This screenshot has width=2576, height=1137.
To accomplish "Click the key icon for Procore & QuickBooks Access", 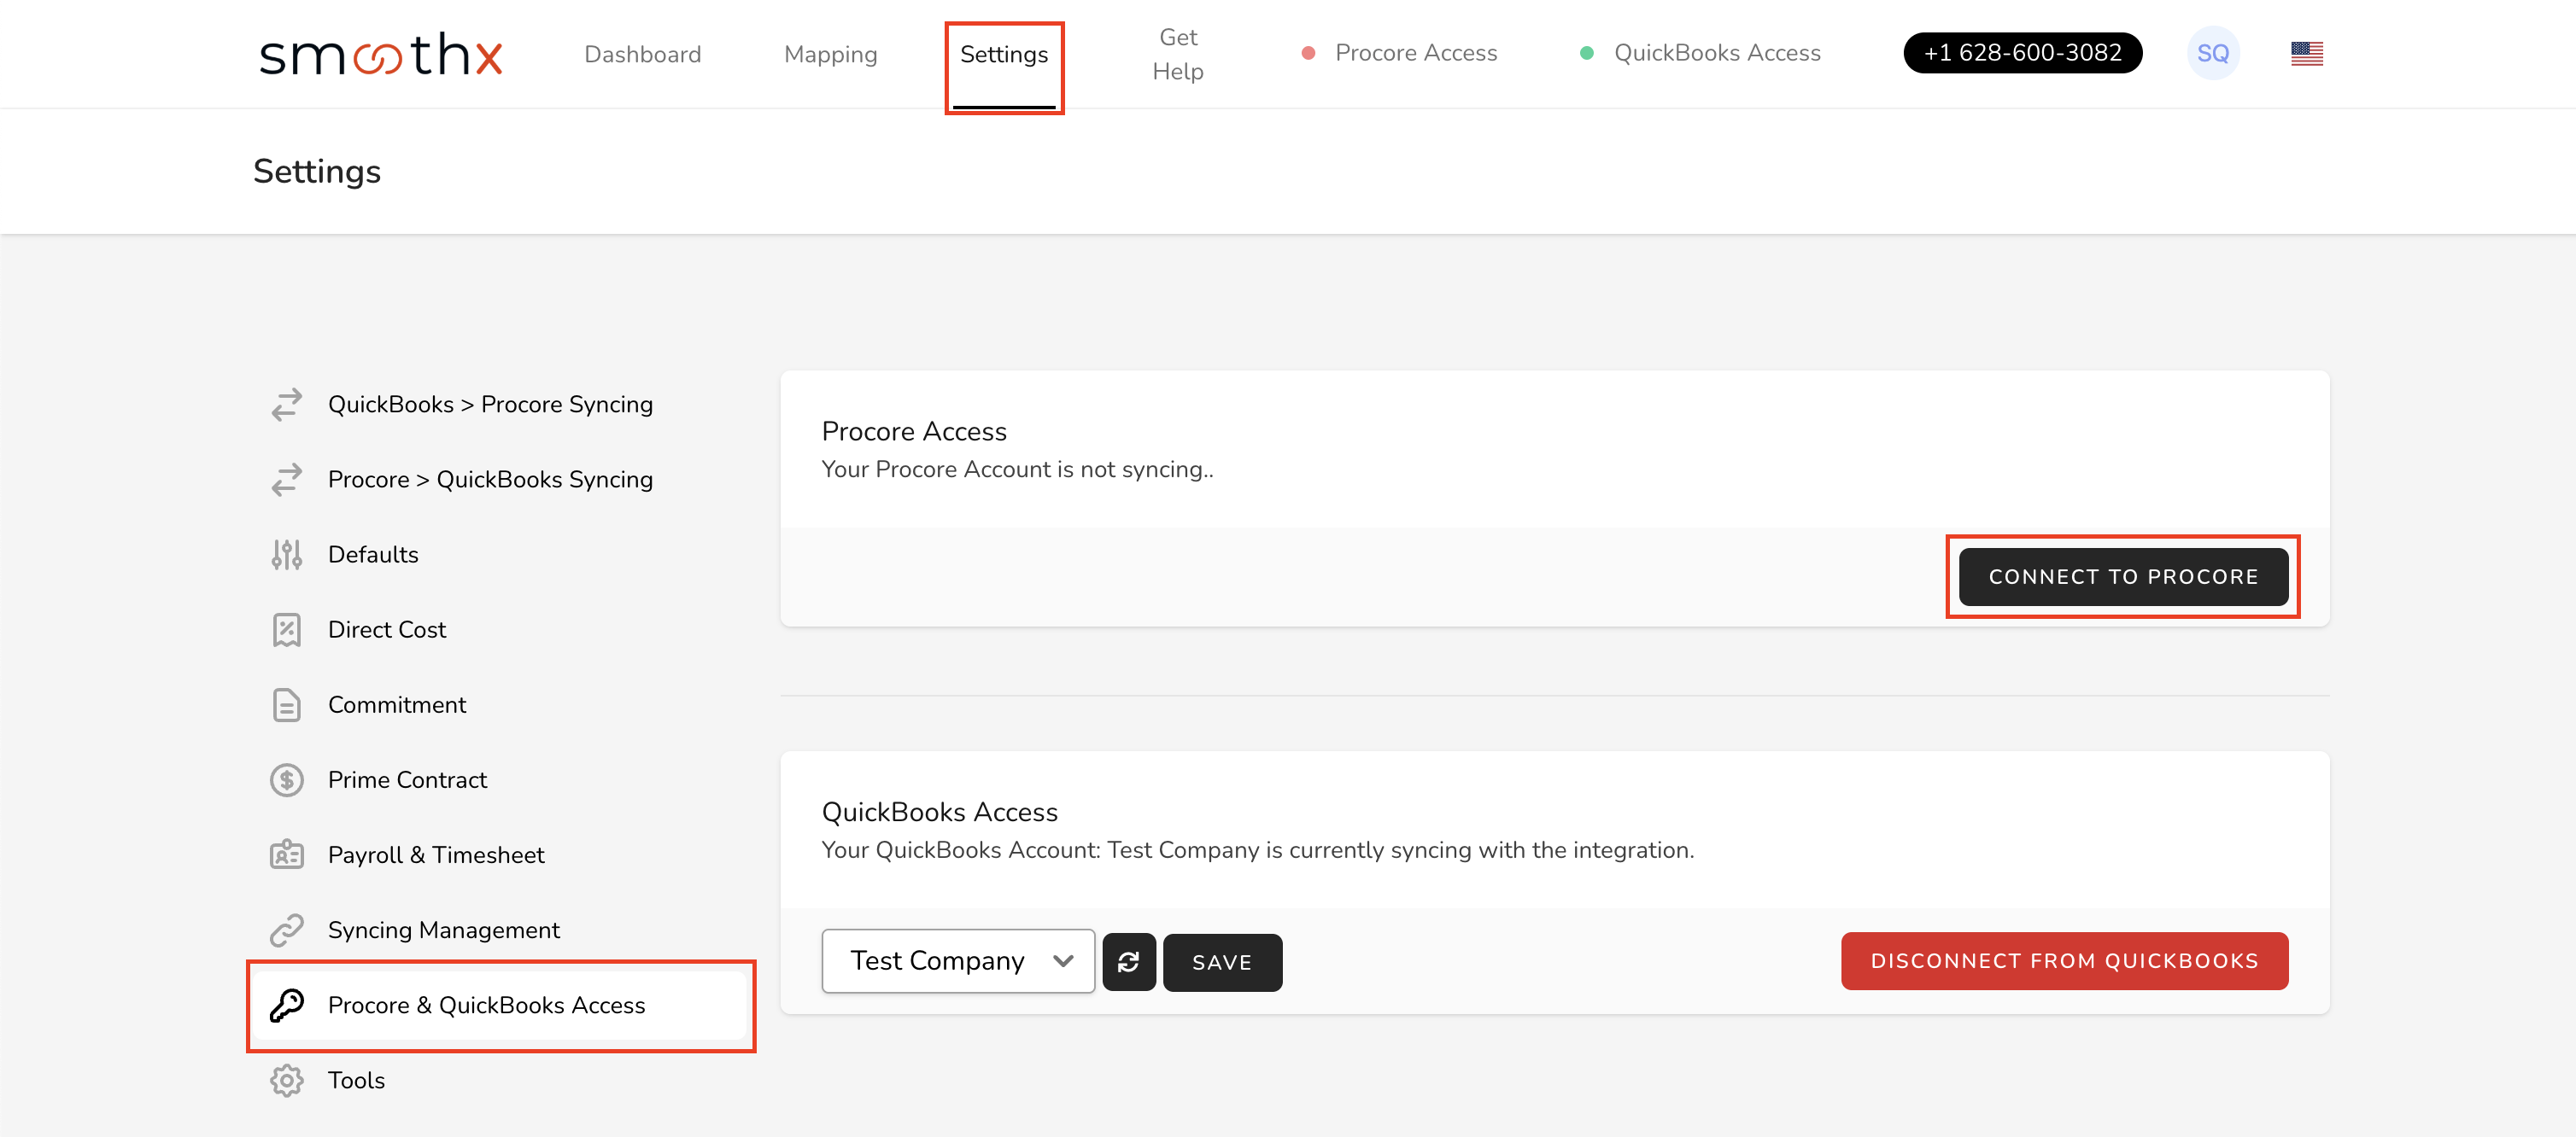I will click(x=287, y=1004).
